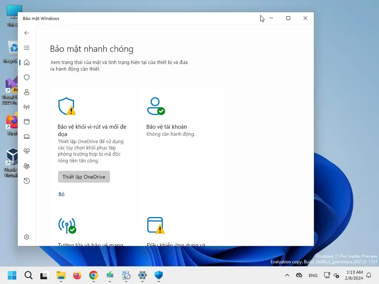Viewport: 379px width, 284px height.
Task: Launch Chrome from taskbar
Action: tap(94, 275)
